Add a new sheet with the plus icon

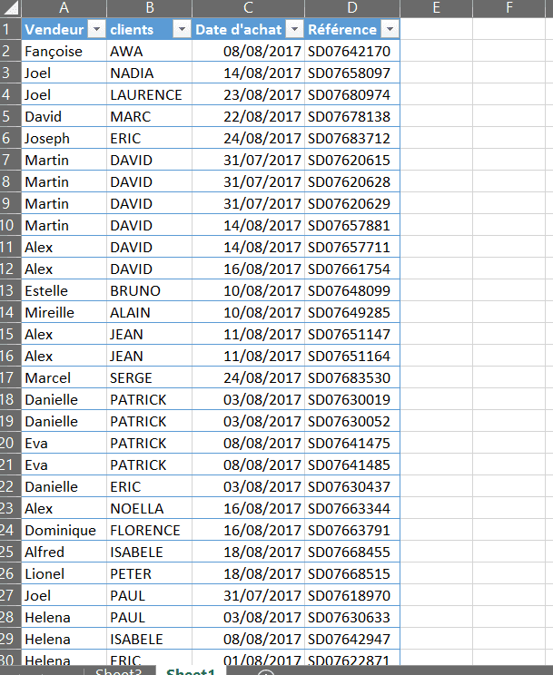(266, 672)
